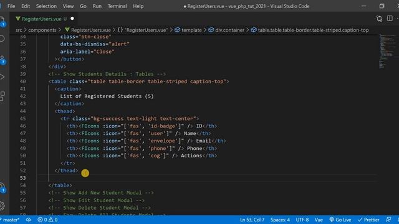
Task: Open the Extensions view
Action: 2,96
